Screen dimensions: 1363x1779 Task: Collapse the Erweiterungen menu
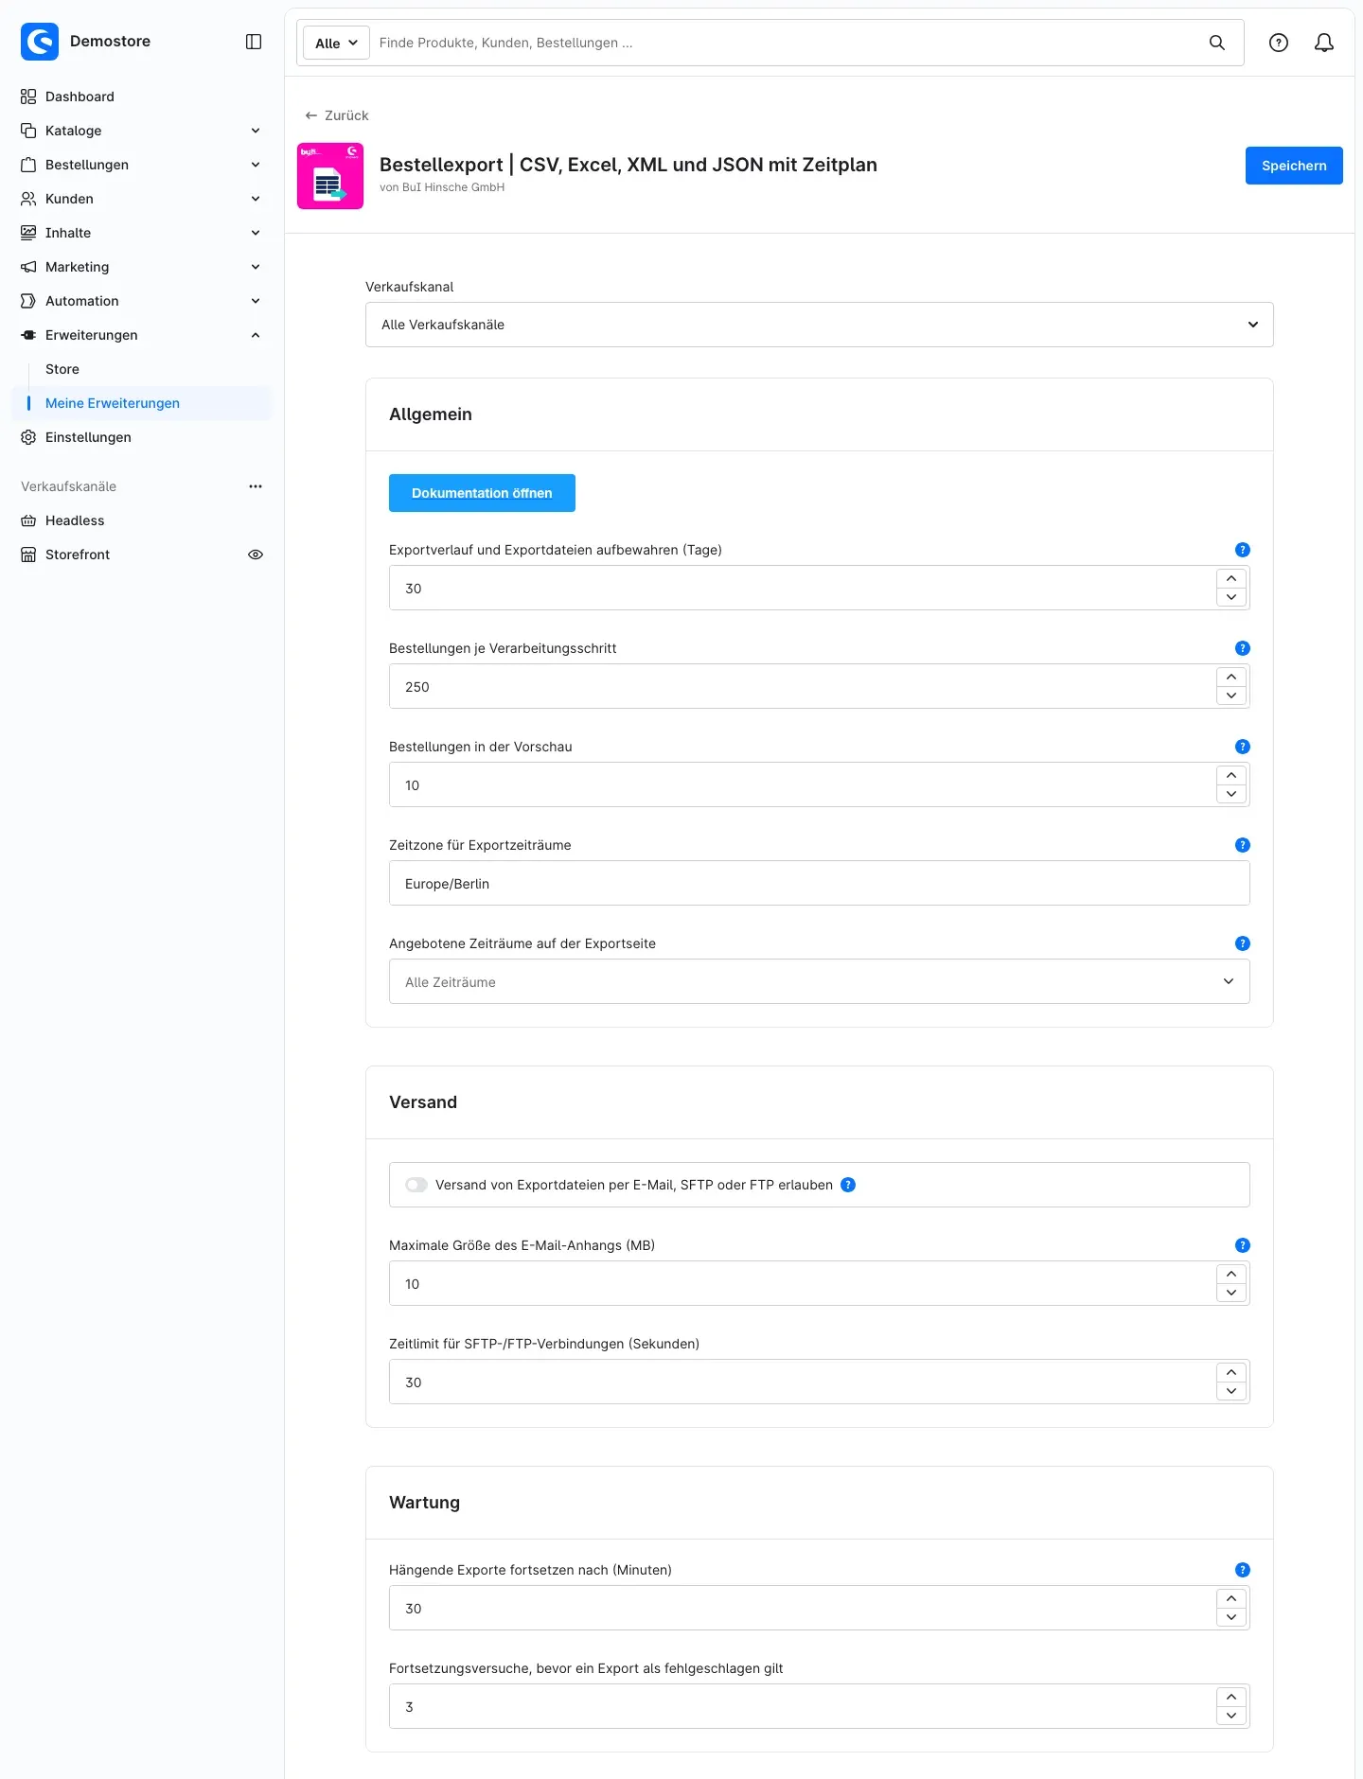click(x=142, y=335)
